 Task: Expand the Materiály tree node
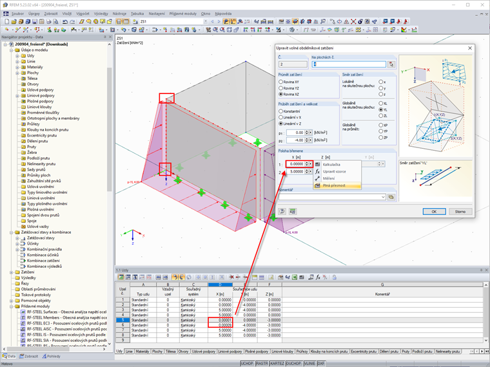click(x=17, y=67)
